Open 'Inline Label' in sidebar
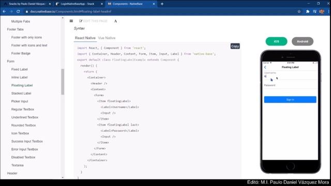This screenshot has width=331, height=186. pyautogui.click(x=20, y=78)
